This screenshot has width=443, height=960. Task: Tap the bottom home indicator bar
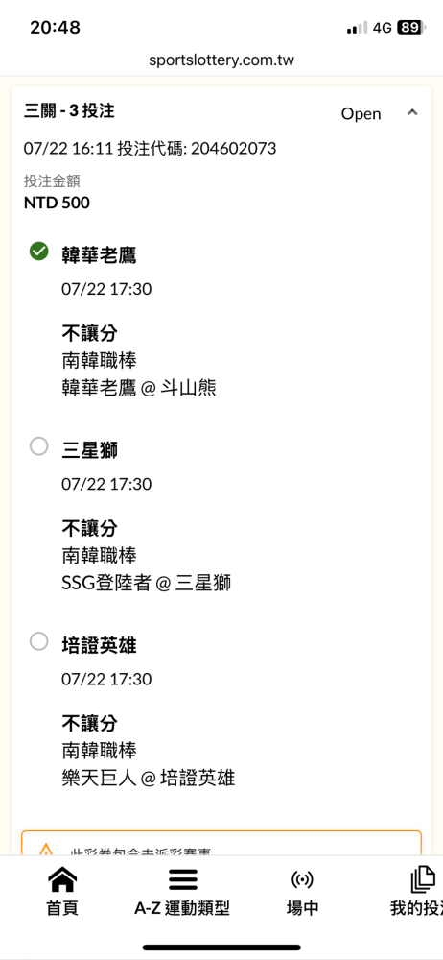click(221, 948)
